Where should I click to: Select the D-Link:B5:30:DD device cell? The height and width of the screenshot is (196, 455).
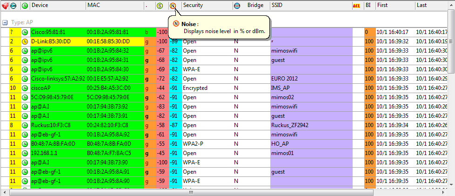click(58, 41)
